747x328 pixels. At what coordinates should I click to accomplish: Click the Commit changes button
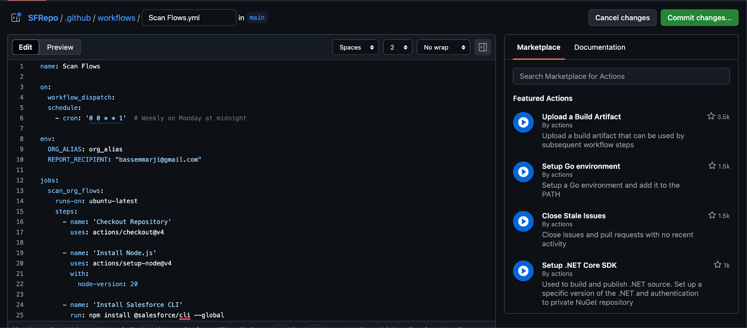pos(699,18)
